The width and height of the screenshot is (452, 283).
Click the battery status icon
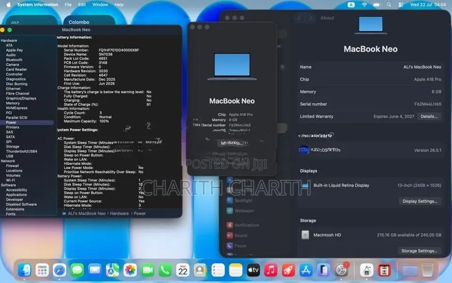[x=377, y=5]
